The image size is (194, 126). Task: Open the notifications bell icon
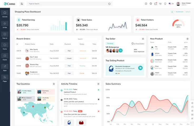click(x=146, y=4)
